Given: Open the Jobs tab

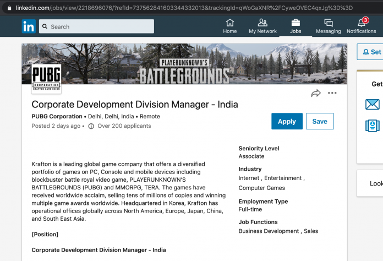Looking at the screenshot, I should (296, 26).
